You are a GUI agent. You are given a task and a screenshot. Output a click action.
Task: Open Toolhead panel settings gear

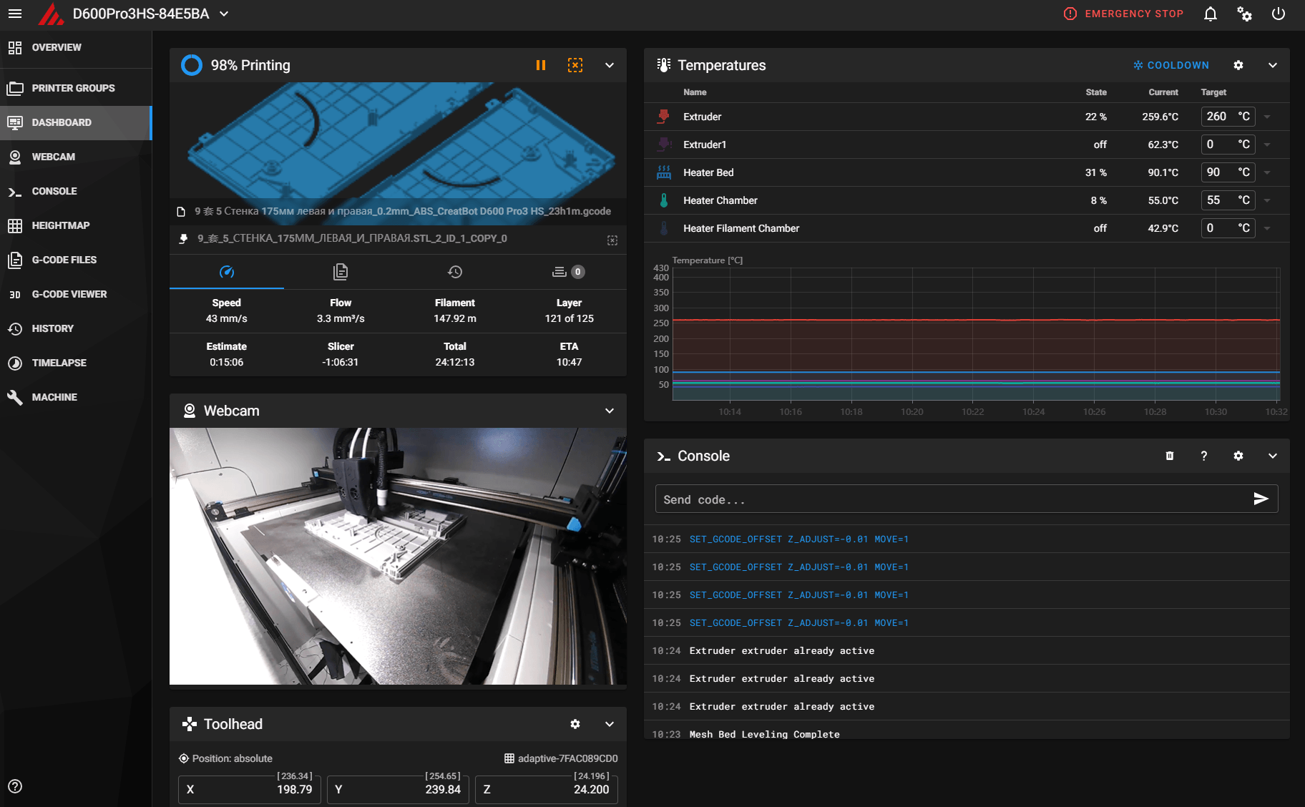(x=575, y=724)
